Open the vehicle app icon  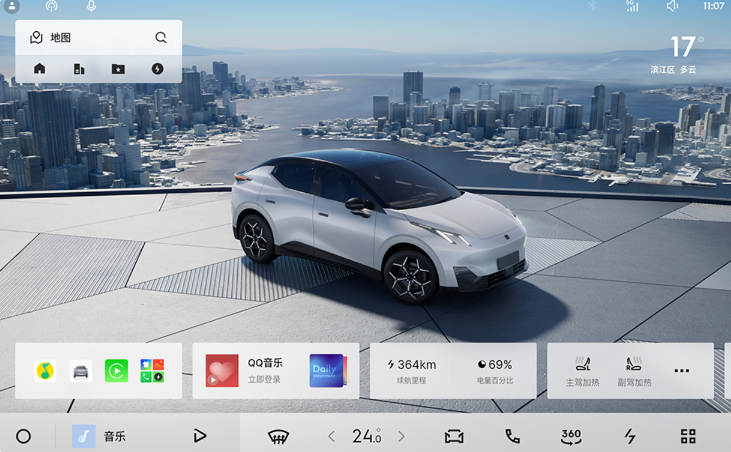point(81,371)
